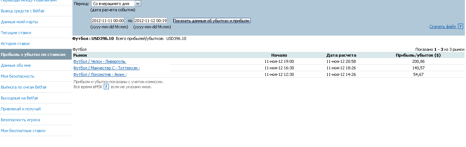Open the Скачать файл link
Viewport: 466px width, 147px height.
pyautogui.click(x=443, y=26)
